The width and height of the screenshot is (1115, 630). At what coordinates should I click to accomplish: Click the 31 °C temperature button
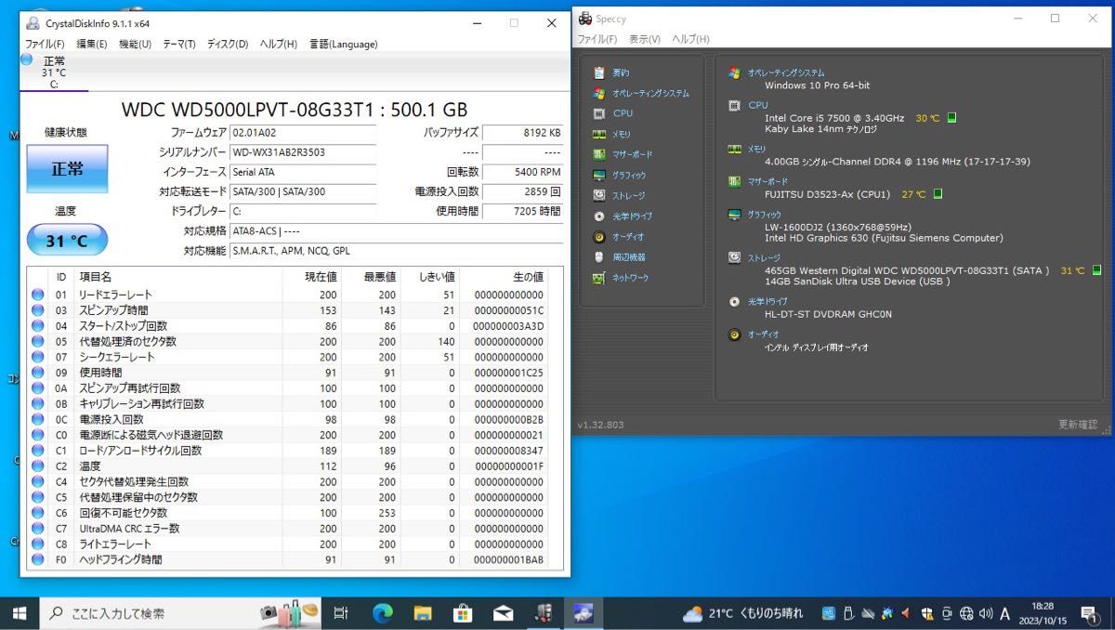[x=67, y=241]
